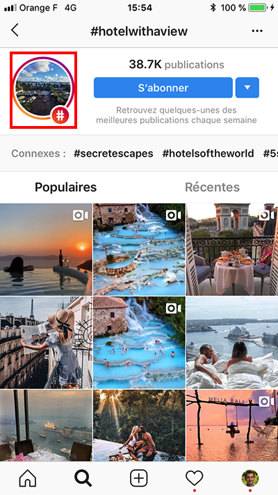Viewport: 278px width, 495px height.
Task: Open the Arc de Triomphe balcony post
Action: coord(232,249)
